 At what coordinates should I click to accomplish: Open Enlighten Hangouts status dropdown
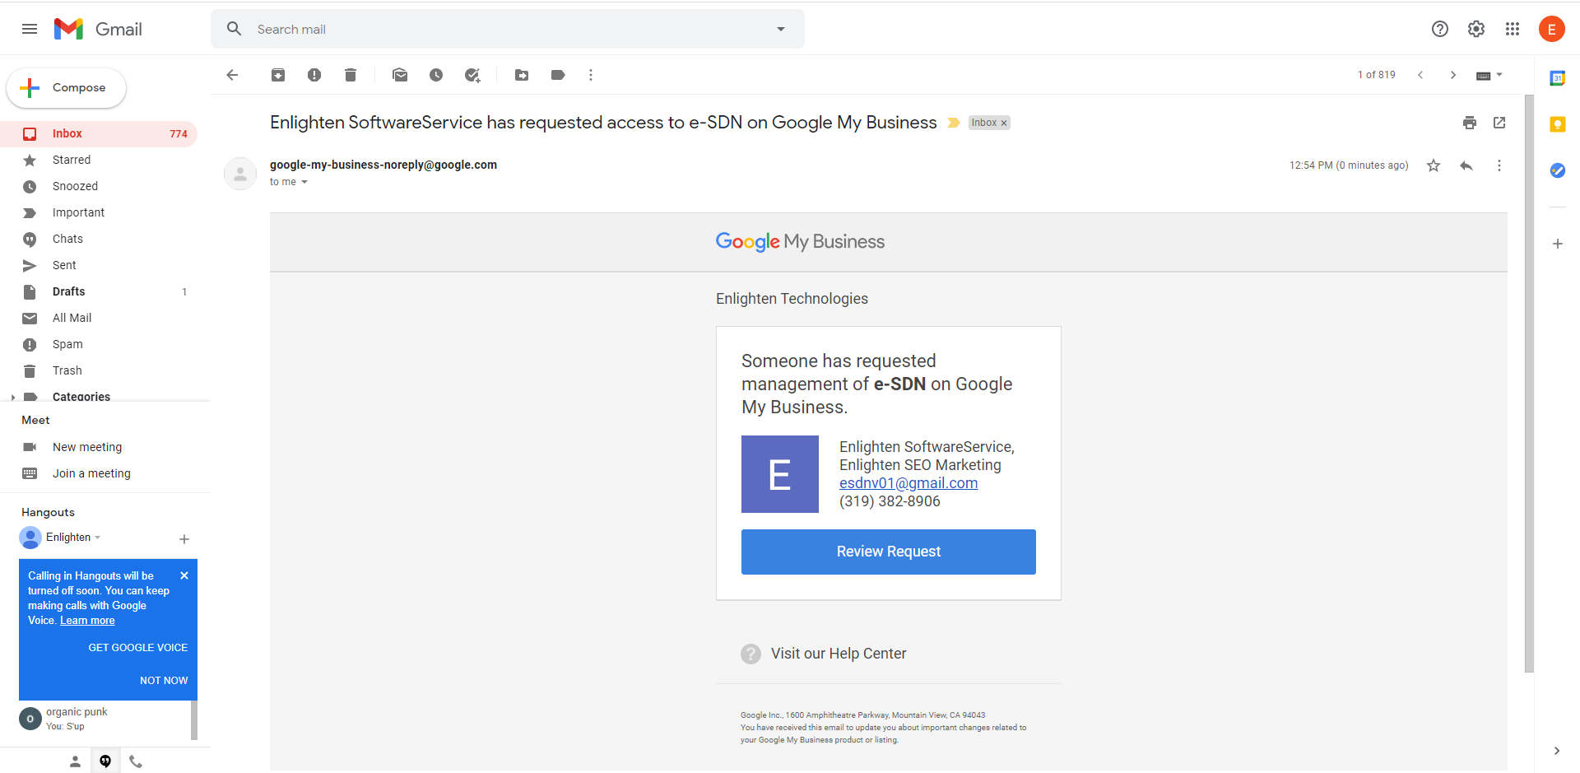[x=73, y=538]
